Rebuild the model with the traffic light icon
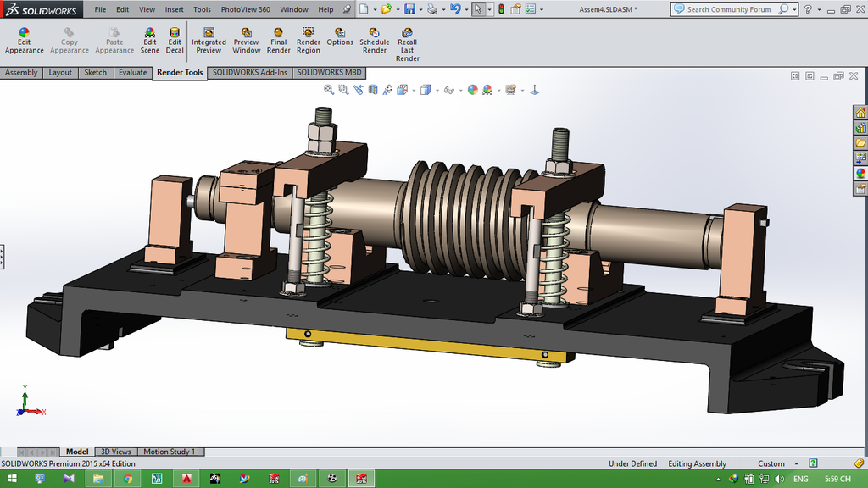The height and width of the screenshot is (488, 868). coord(501,8)
